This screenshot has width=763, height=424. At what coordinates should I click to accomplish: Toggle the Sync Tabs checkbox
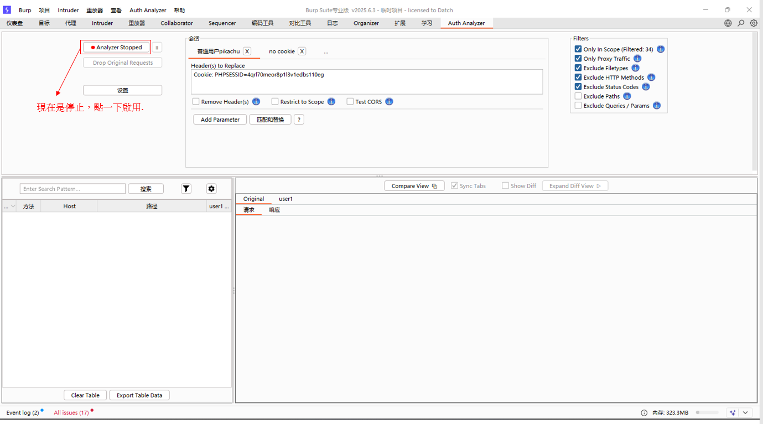pos(454,186)
